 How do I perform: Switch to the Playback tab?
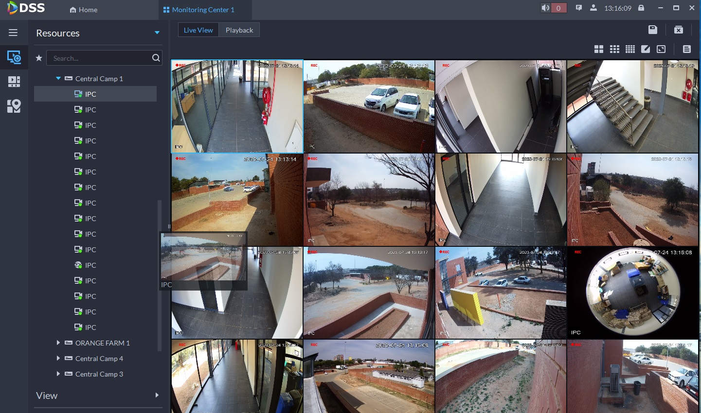click(x=239, y=30)
